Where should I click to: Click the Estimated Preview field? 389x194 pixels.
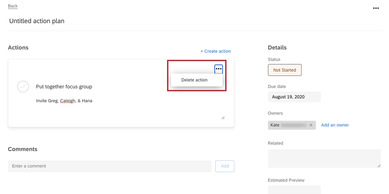coord(294,189)
